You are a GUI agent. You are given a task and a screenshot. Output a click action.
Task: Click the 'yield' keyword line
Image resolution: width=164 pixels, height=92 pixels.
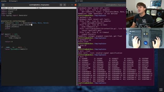[x=7, y=29]
